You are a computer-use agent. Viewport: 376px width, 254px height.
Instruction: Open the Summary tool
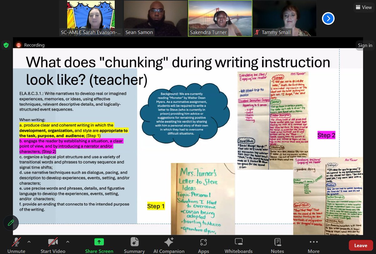[134, 245]
